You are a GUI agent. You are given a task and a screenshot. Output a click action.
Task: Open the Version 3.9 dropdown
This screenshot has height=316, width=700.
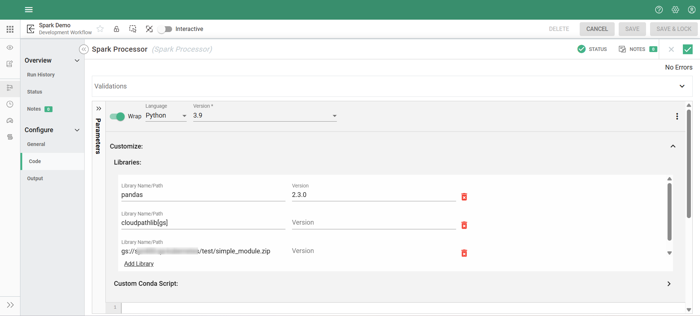pyautogui.click(x=265, y=116)
